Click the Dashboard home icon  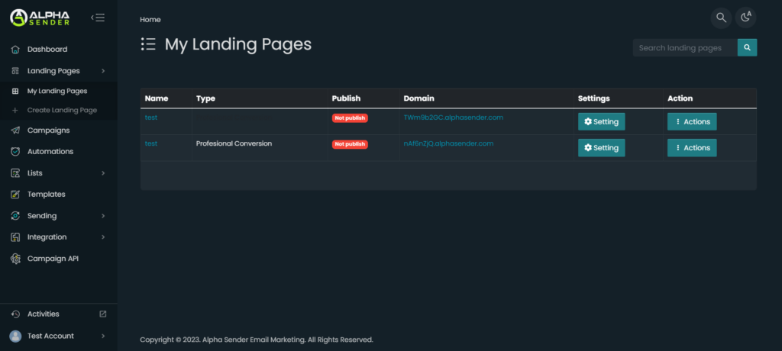click(x=15, y=50)
